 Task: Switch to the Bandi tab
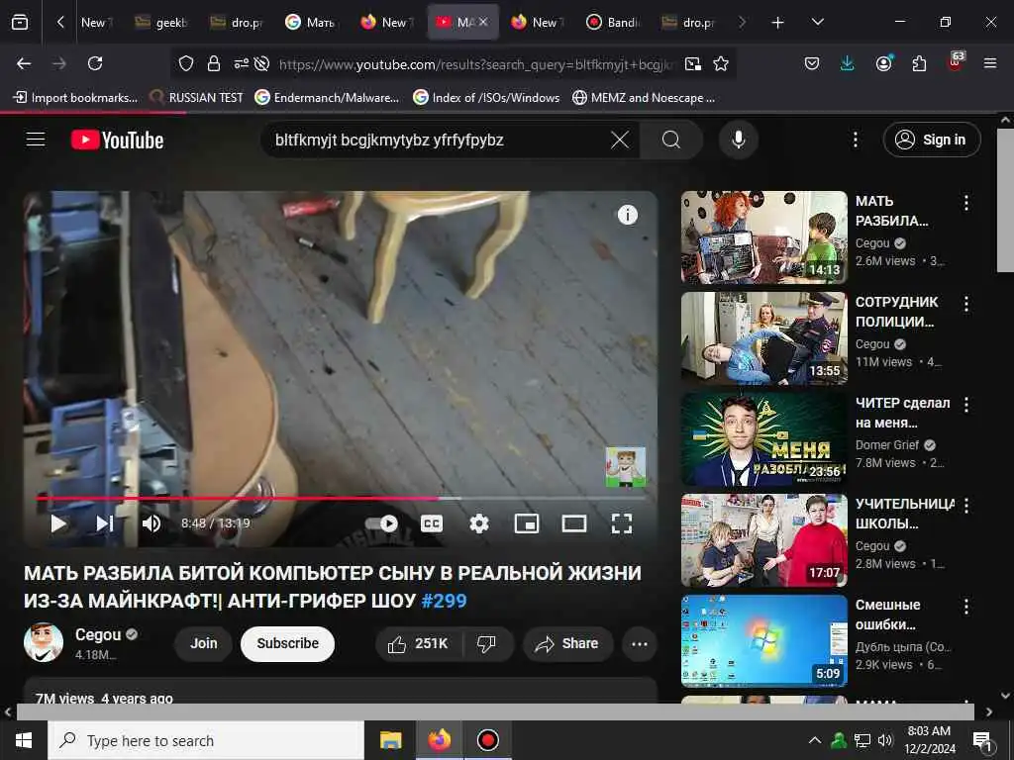click(613, 22)
